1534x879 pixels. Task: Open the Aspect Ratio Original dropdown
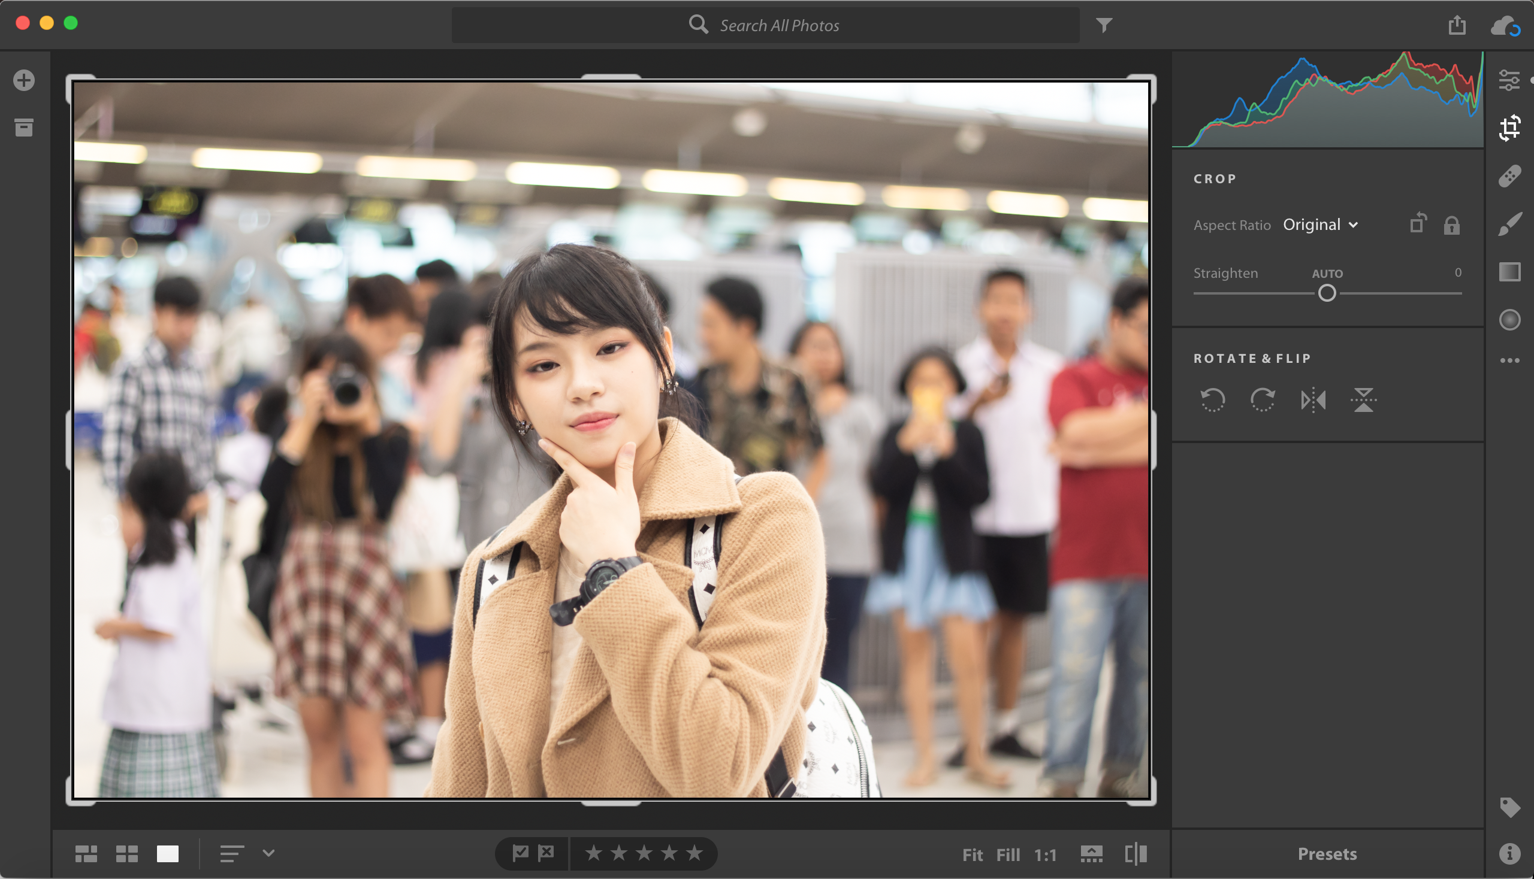1321,225
